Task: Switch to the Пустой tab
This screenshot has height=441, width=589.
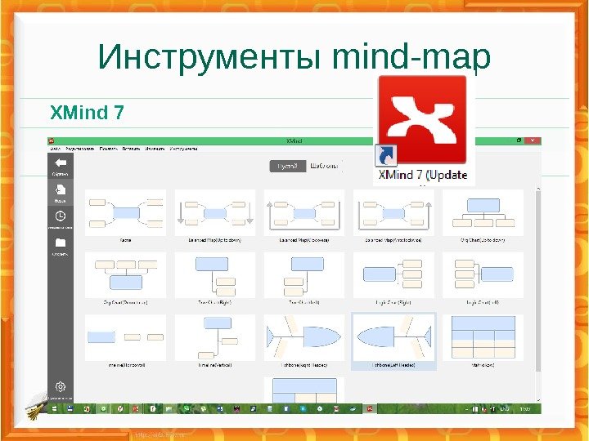Action: 287,166
